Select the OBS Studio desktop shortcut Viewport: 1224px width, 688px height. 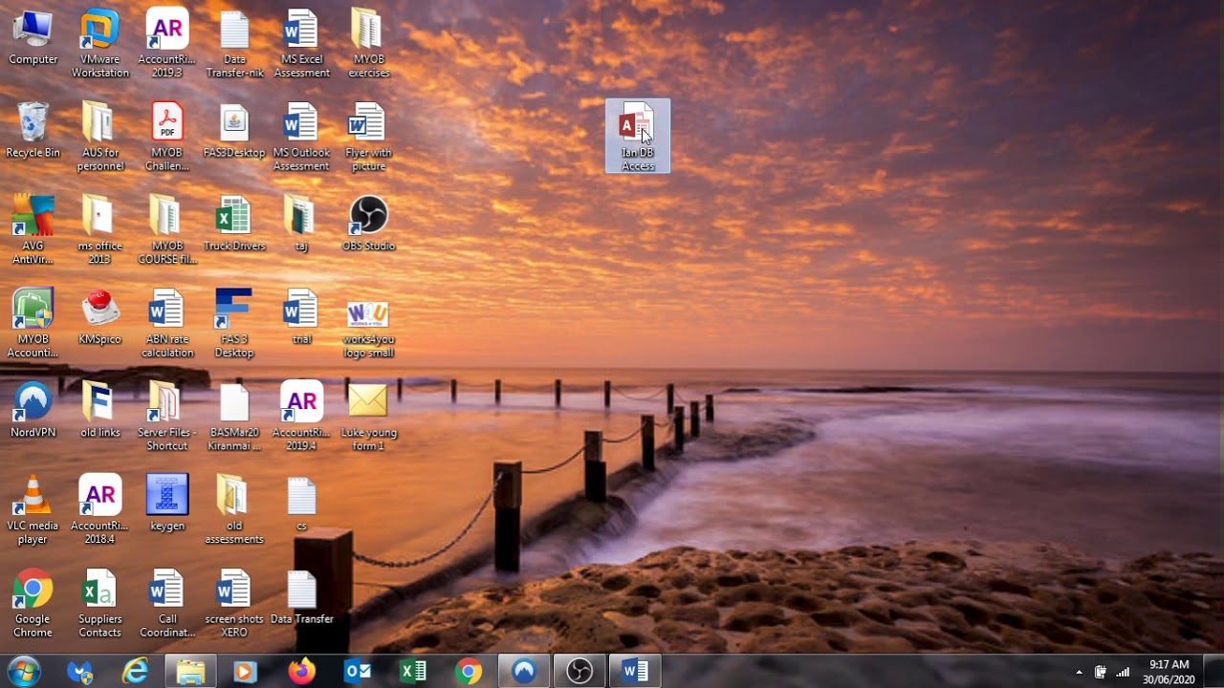368,225
